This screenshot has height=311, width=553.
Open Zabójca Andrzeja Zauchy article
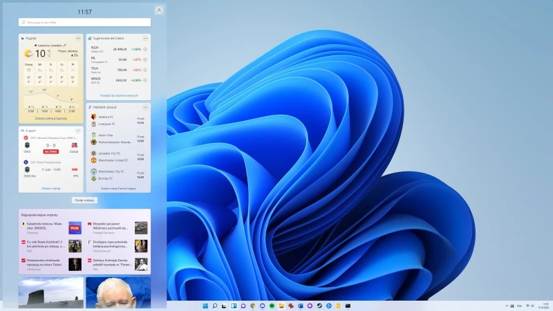click(118, 265)
